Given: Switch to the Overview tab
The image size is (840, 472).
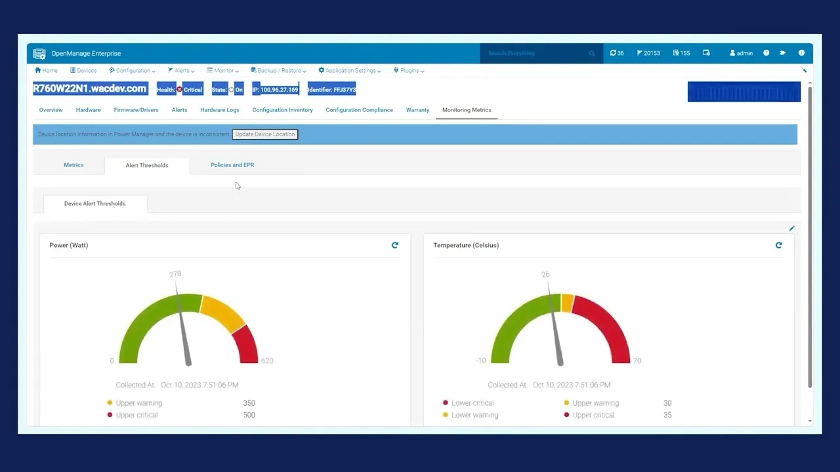Looking at the screenshot, I should point(51,110).
